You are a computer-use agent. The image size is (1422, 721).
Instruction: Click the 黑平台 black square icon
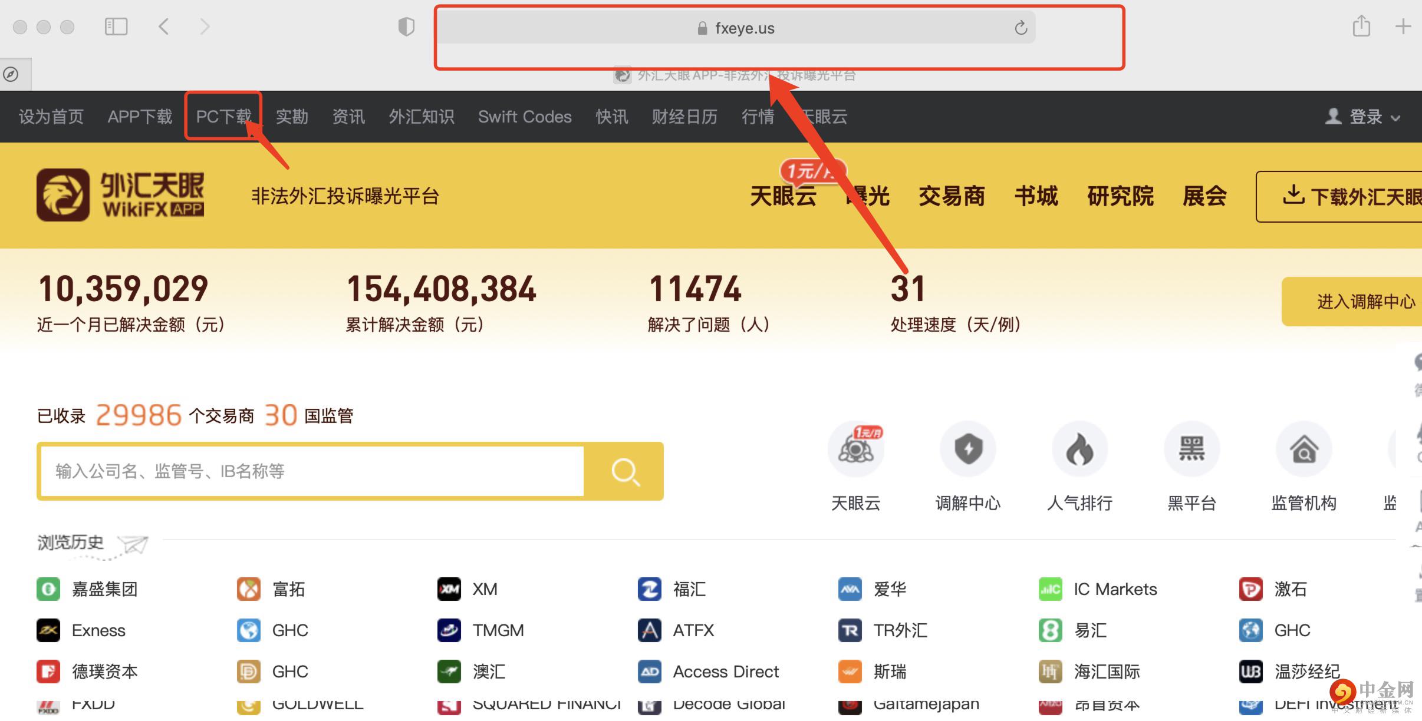pyautogui.click(x=1191, y=449)
